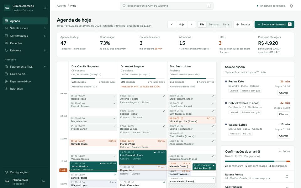Call Gabriel Tavares with Chamar button
This screenshot has width=301, height=188.
(283, 114)
